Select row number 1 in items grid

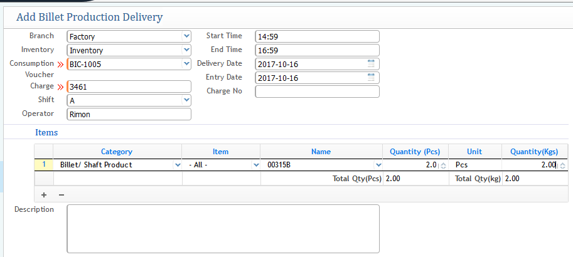click(44, 165)
